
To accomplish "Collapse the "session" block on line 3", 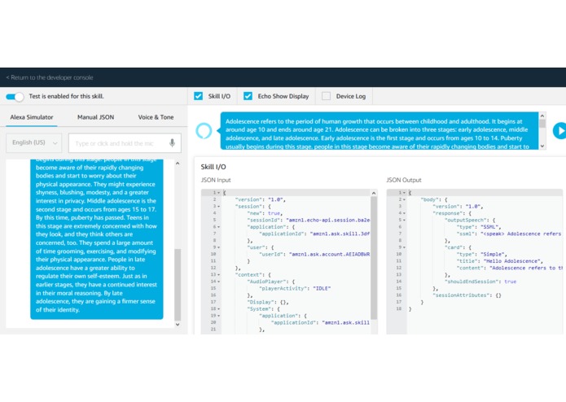I will [x=219, y=207].
